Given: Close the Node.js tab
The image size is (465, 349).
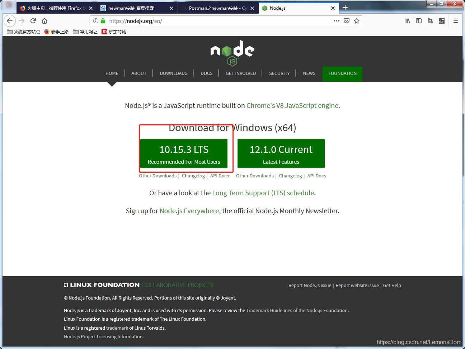Looking at the screenshot, I should coord(333,8).
